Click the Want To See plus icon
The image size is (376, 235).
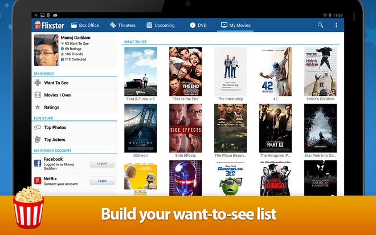[38, 83]
